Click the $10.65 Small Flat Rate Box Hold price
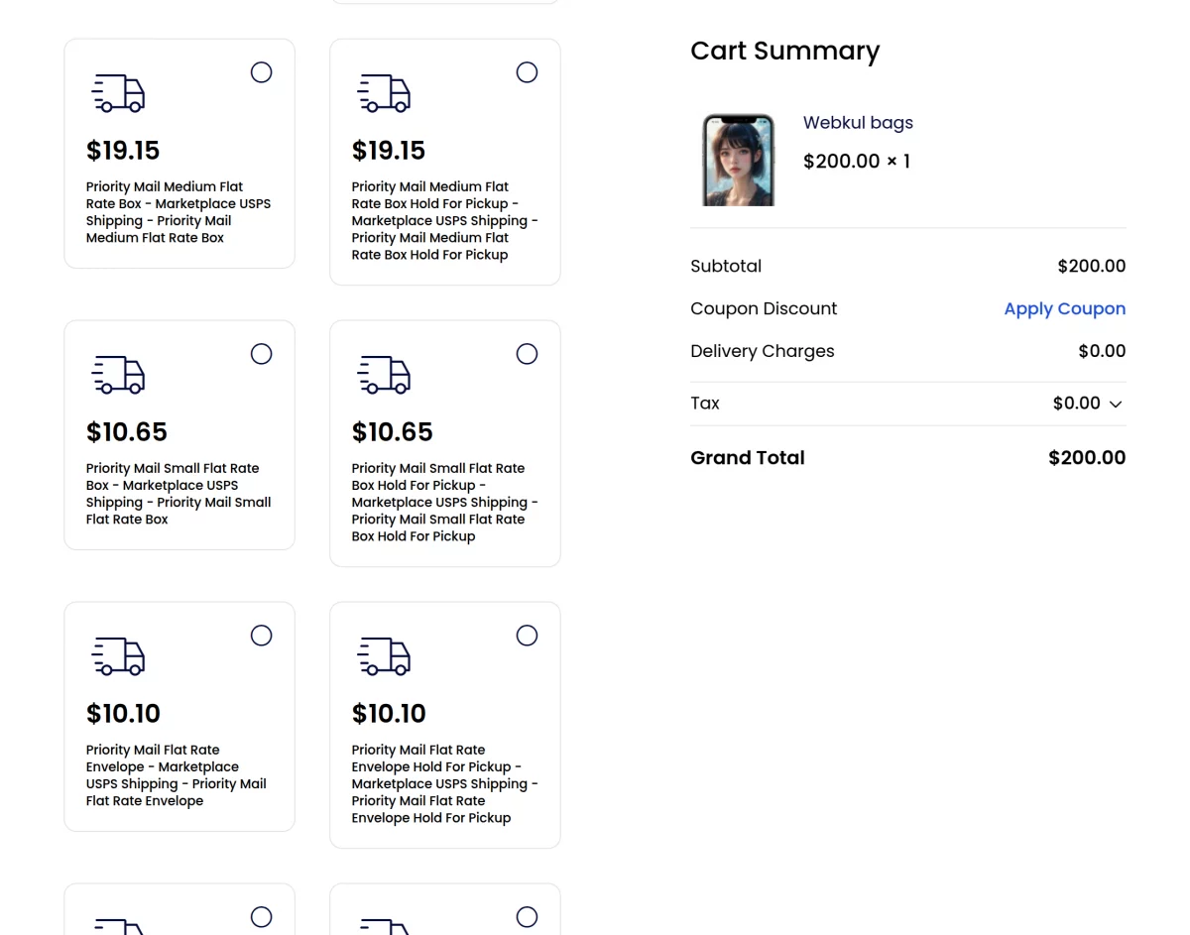The height and width of the screenshot is (935, 1190). [393, 432]
